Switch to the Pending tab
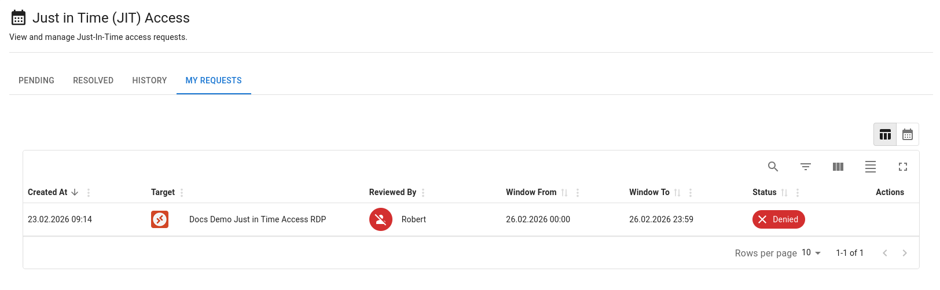 [36, 80]
